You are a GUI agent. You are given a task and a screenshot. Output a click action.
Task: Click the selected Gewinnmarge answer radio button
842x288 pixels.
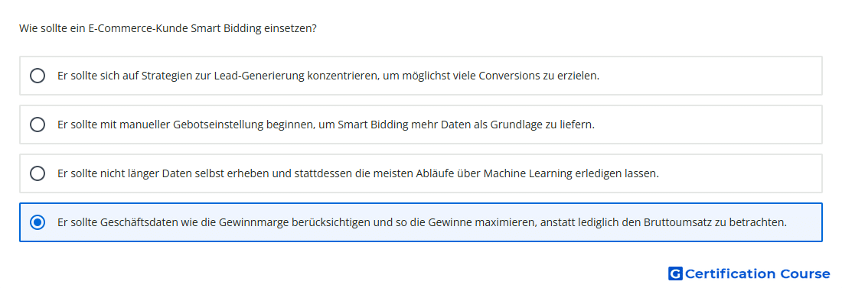[38, 222]
